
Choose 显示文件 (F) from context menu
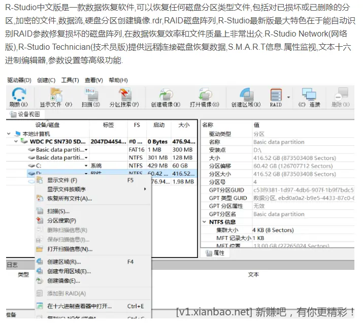[x=93, y=180]
